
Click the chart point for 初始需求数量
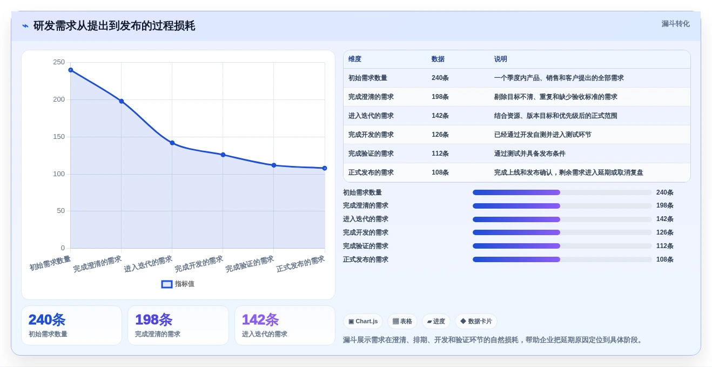(71, 70)
